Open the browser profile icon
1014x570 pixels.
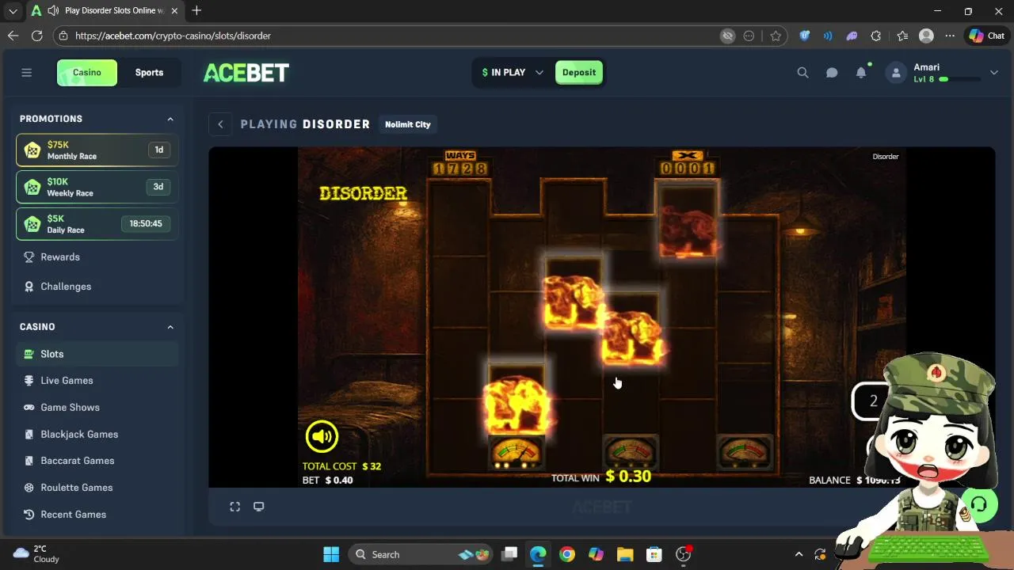[926, 36]
